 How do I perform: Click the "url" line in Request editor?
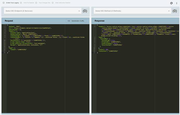(30, 28)
